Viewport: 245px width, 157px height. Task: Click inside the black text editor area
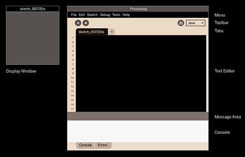coord(141,73)
